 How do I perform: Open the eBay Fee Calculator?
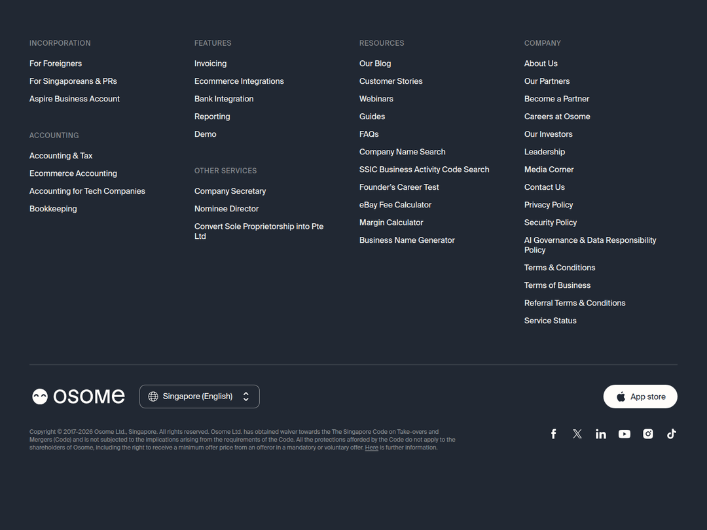coord(395,205)
